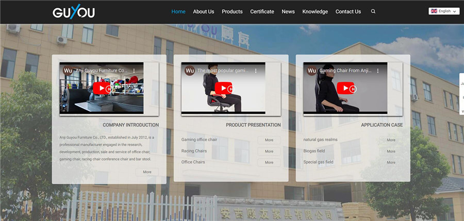This screenshot has height=221, width=464.
Task: Play the most popular gaming chair video
Action: tap(223, 88)
